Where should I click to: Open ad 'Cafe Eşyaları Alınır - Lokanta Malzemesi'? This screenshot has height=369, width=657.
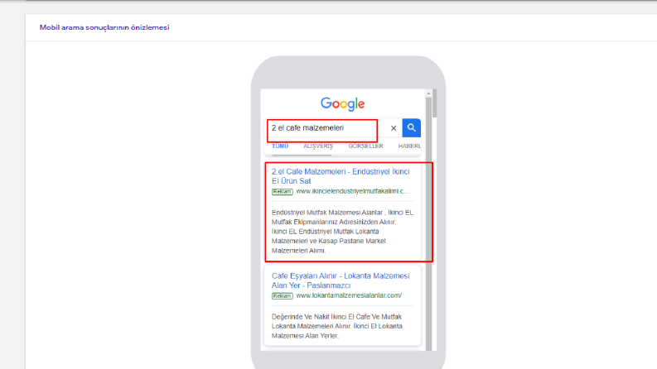point(341,280)
